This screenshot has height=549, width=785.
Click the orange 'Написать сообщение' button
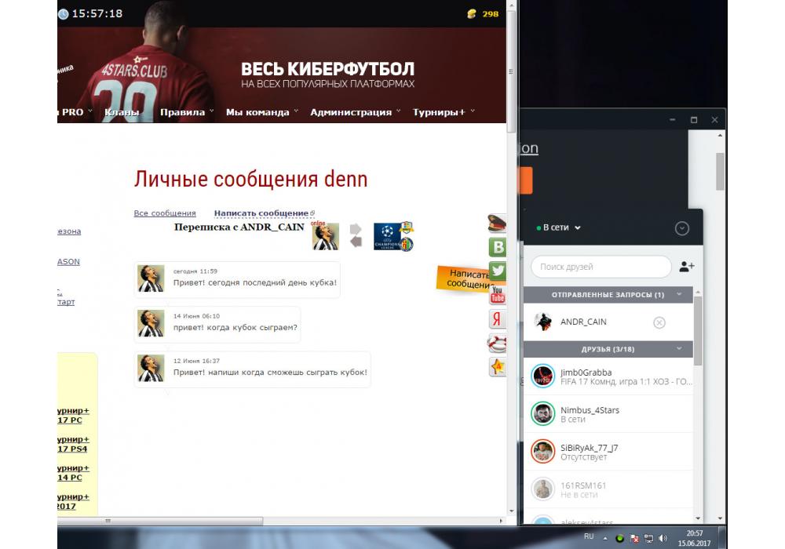click(x=469, y=279)
